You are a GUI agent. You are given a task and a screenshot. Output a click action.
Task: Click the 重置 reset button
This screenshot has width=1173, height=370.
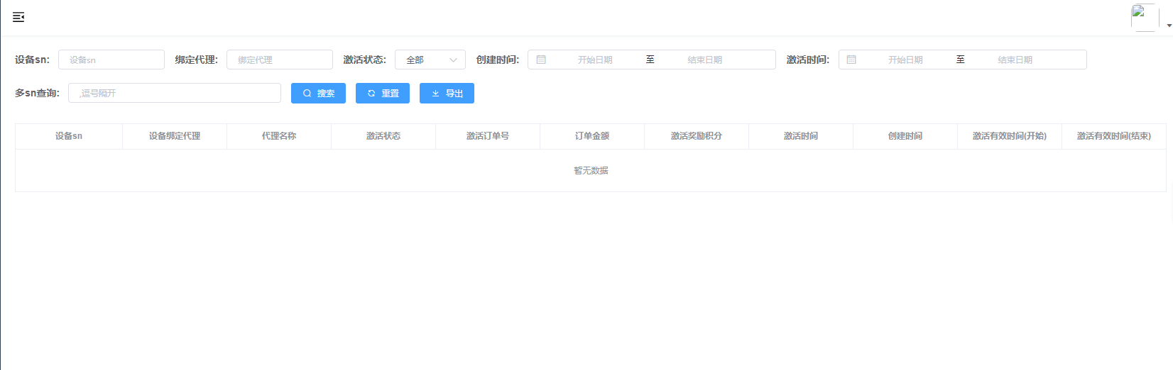click(383, 94)
